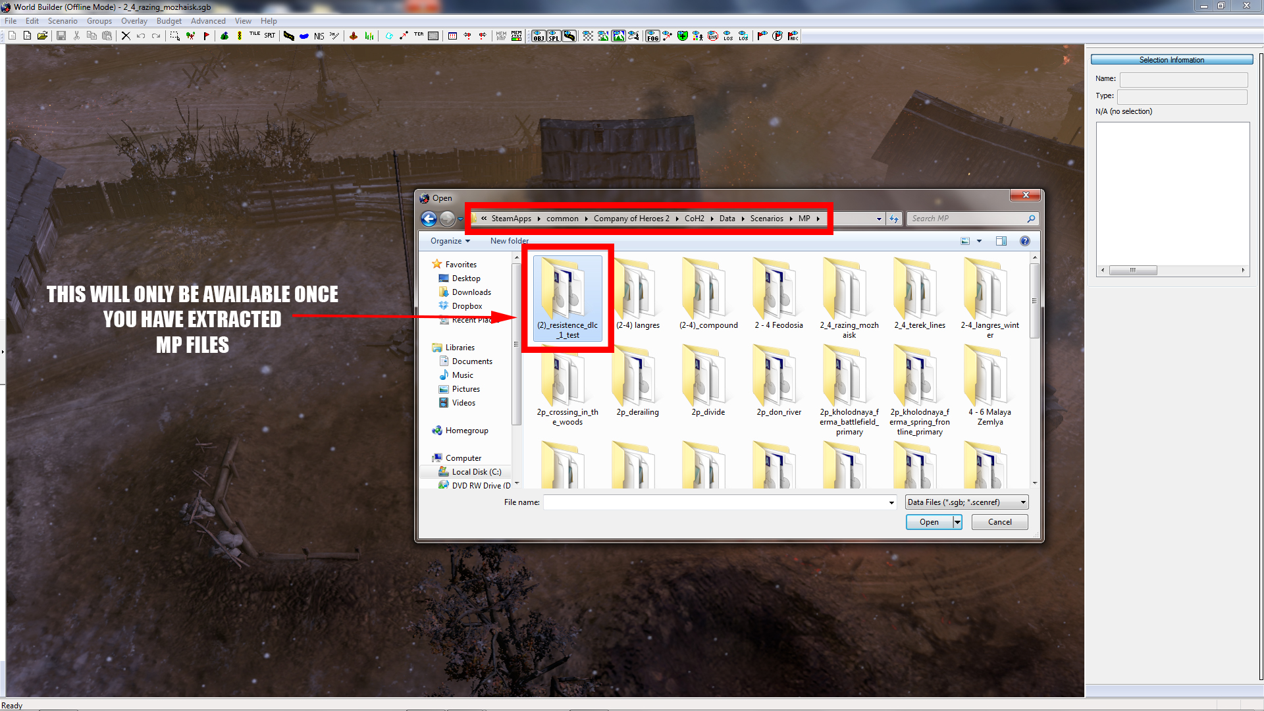Viewport: 1264px width, 711px height.
Task: Expand the File name combo box arrow
Action: pyautogui.click(x=891, y=502)
